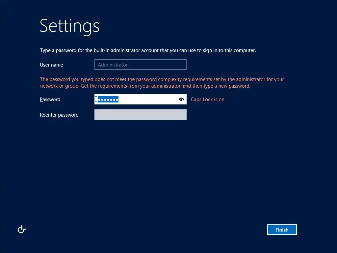The width and height of the screenshot is (337, 253).
Task: Click the 'Reenter password' label
Action: (59, 115)
